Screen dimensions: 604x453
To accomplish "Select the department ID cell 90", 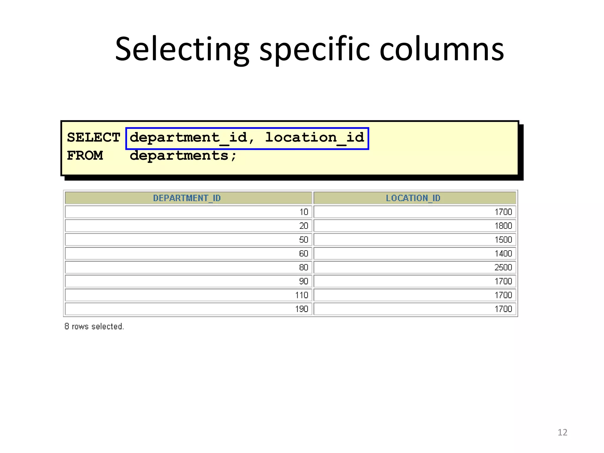I will pyautogui.click(x=188, y=281).
